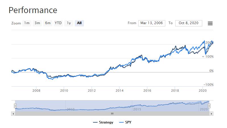Grab the right navigator range handle

(209, 106)
